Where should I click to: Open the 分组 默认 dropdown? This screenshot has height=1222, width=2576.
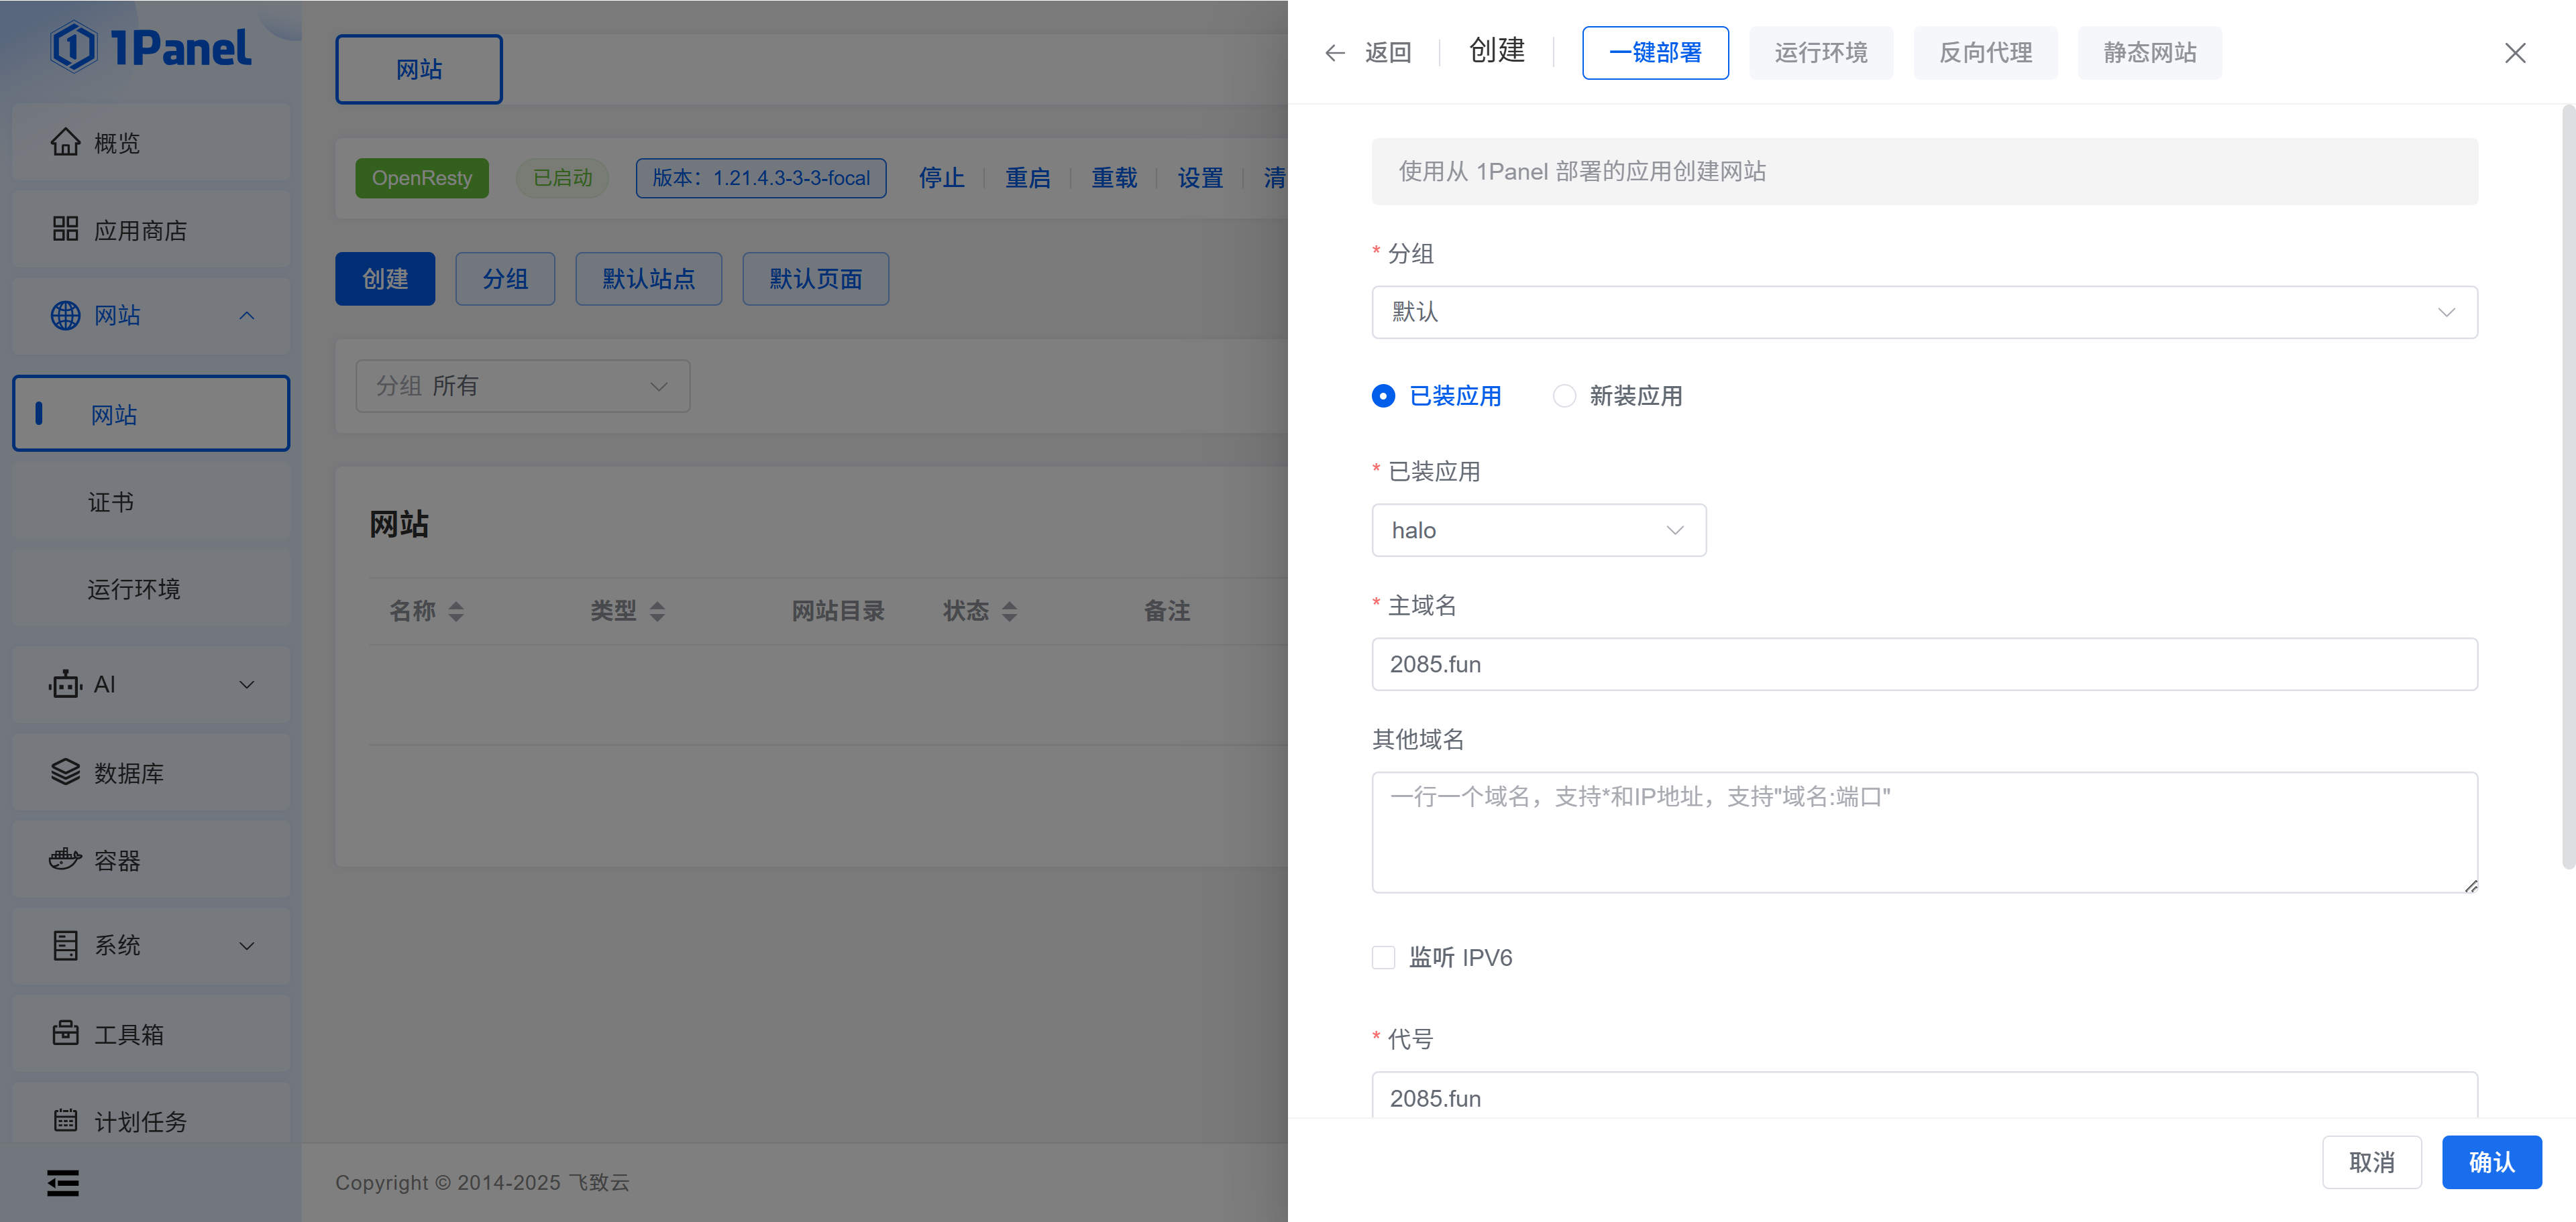1923,313
